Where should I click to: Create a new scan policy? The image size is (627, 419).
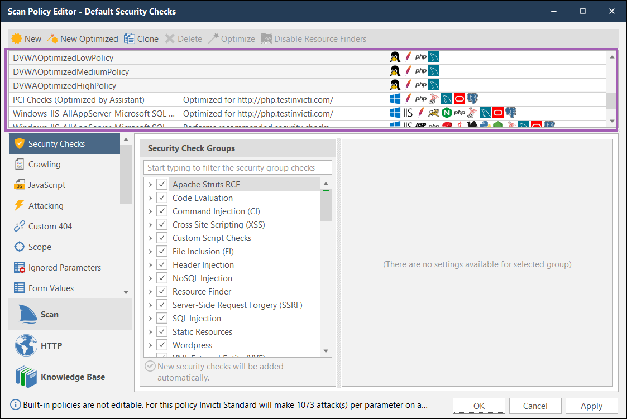click(26, 38)
